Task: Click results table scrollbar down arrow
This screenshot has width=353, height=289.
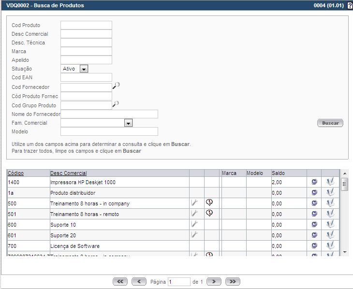Action: [x=344, y=252]
